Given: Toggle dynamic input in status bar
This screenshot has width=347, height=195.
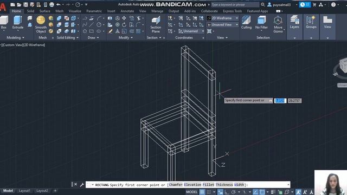Looking at the screenshot, I should coord(220,192).
